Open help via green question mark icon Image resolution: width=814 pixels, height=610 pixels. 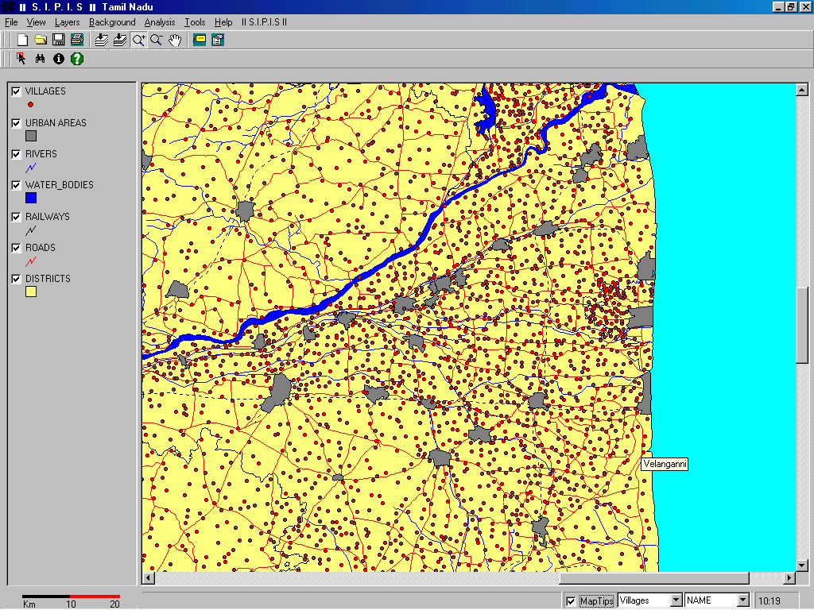(77, 59)
